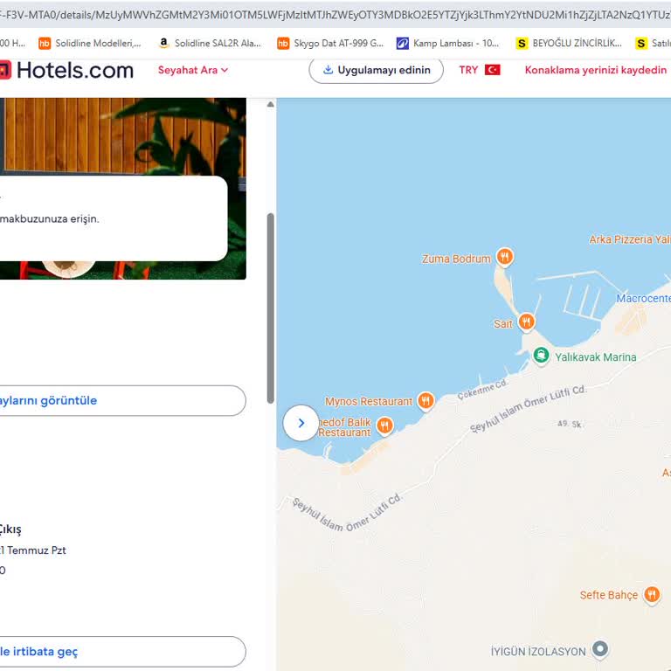Click the Kamp Lambası bookmark favicon
Viewport: 671px width, 671px height.
402,43
